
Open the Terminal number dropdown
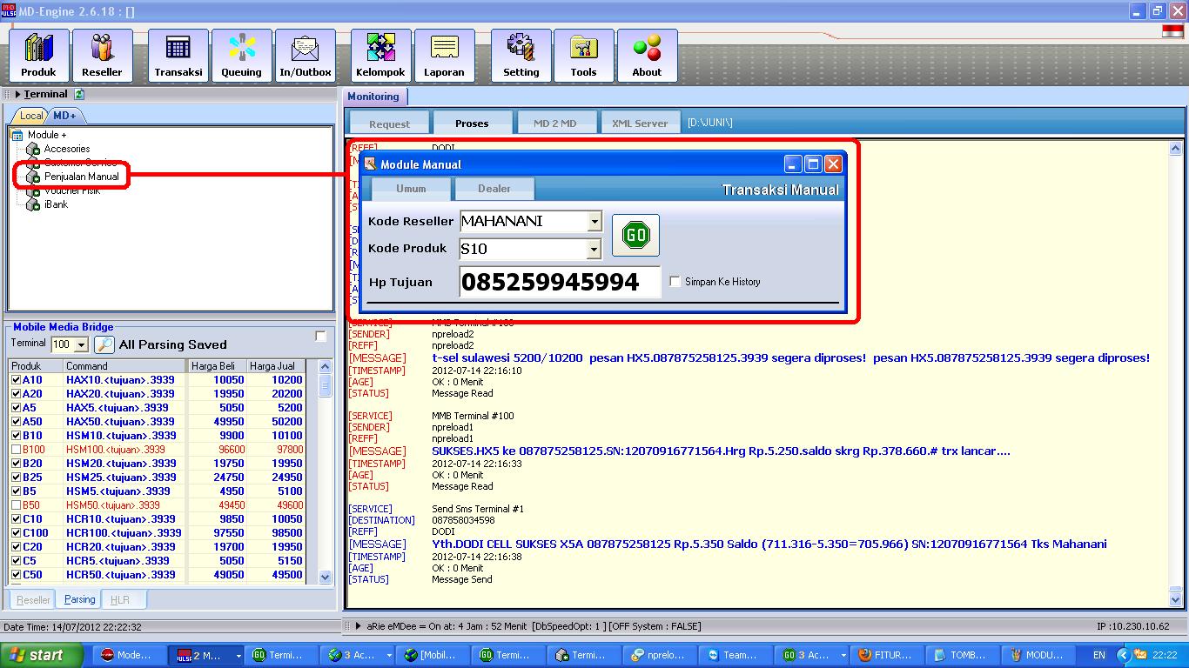(81, 343)
